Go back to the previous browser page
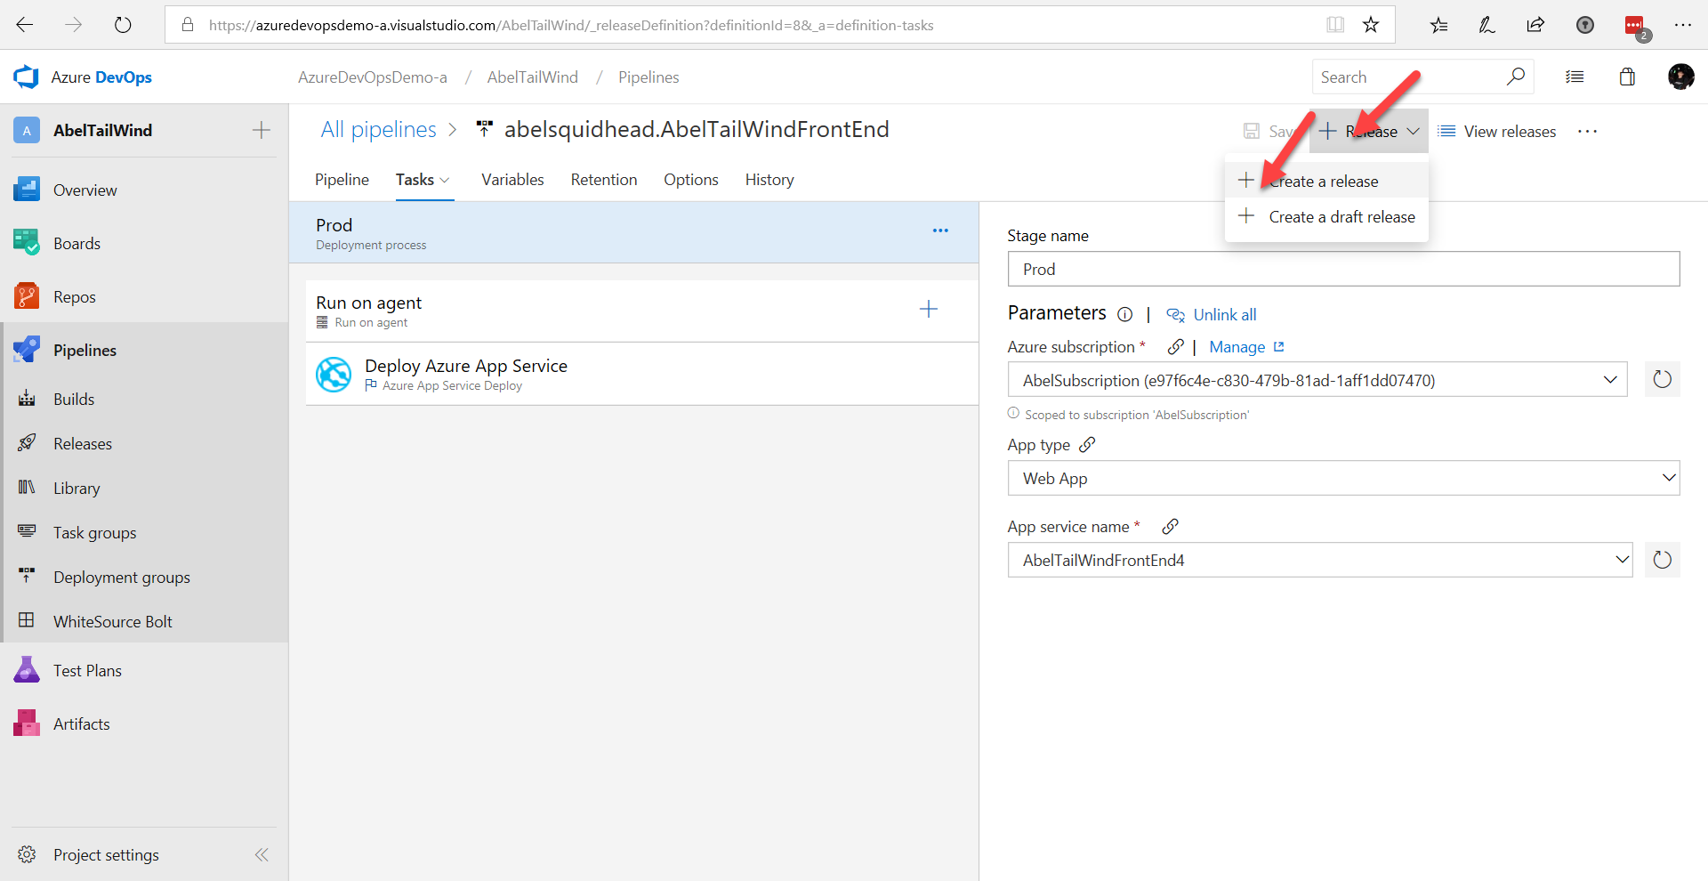Image resolution: width=1708 pixels, height=881 pixels. pyautogui.click(x=25, y=25)
